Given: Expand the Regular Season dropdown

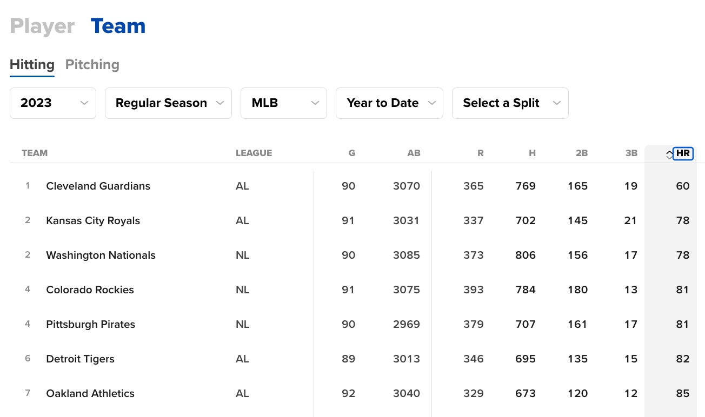Looking at the screenshot, I should 168,103.
